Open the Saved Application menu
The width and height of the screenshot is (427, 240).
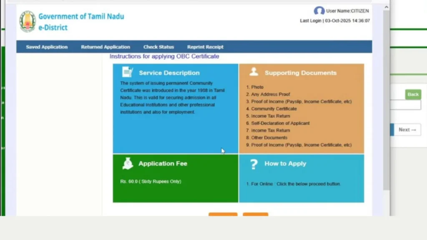pos(47,47)
